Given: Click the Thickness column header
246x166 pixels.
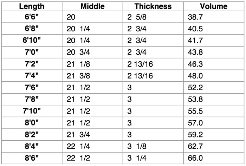Looking at the screenshot, I should tap(153, 6).
